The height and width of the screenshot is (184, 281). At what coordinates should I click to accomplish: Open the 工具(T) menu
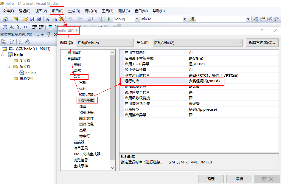coord(108,11)
